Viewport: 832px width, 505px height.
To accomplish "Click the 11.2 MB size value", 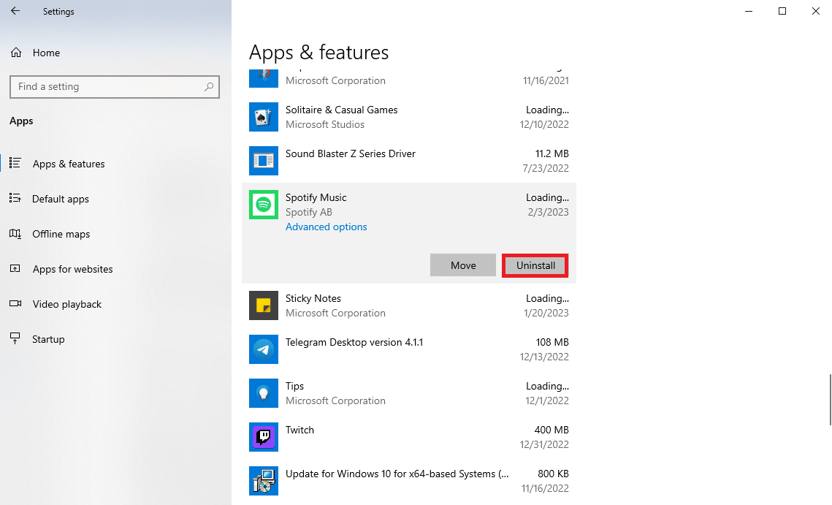I will pyautogui.click(x=552, y=153).
